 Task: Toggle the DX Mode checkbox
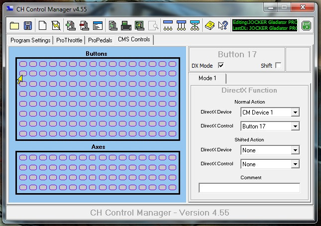pos(221,66)
